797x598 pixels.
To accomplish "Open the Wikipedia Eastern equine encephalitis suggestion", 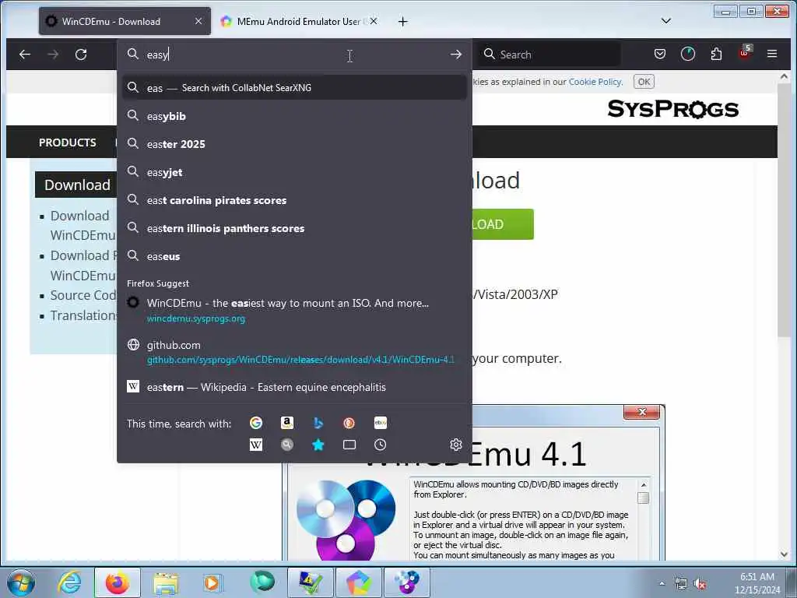I will click(294, 387).
